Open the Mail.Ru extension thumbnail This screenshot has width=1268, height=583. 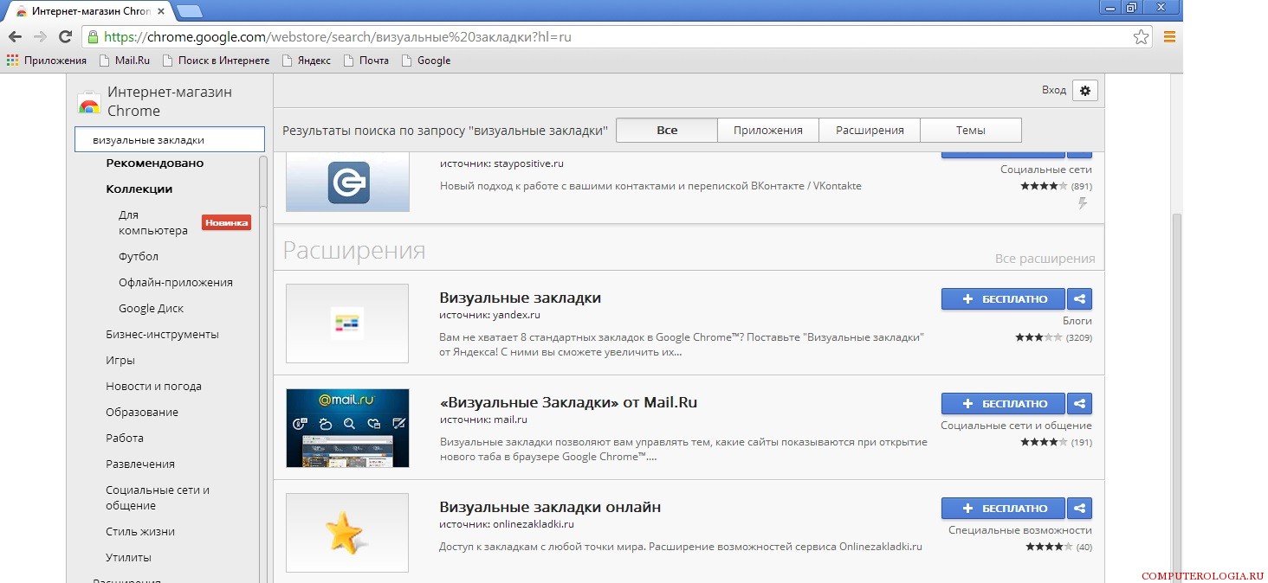click(x=347, y=428)
